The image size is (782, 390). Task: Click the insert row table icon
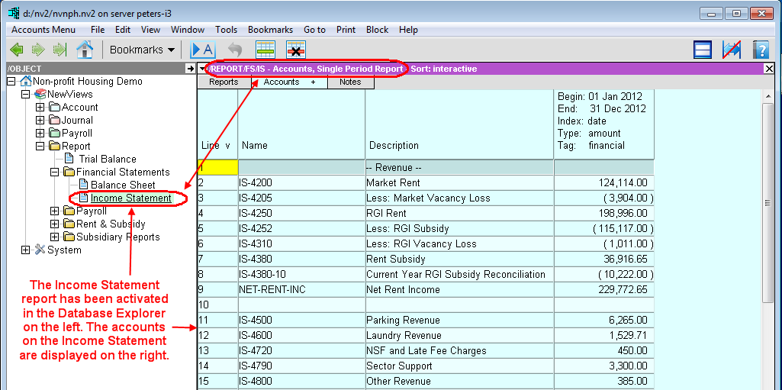(265, 50)
